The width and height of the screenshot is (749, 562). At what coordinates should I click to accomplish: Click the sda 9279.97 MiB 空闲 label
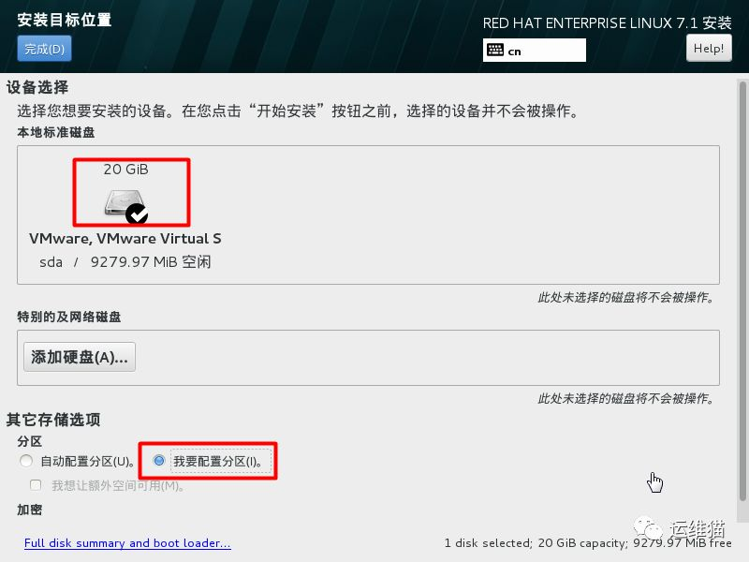click(x=125, y=262)
